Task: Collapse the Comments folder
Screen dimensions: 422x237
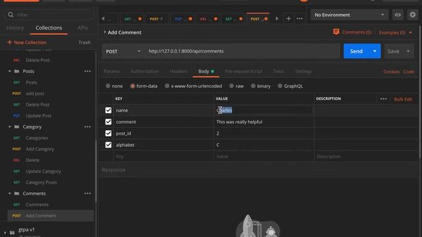Action: coord(9,194)
